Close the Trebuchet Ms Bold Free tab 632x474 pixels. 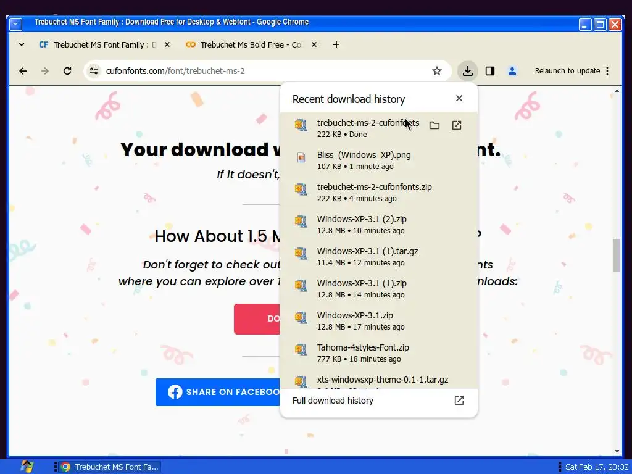314,44
